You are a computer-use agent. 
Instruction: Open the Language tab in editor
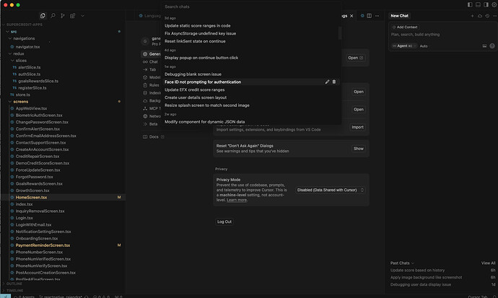[x=149, y=16]
